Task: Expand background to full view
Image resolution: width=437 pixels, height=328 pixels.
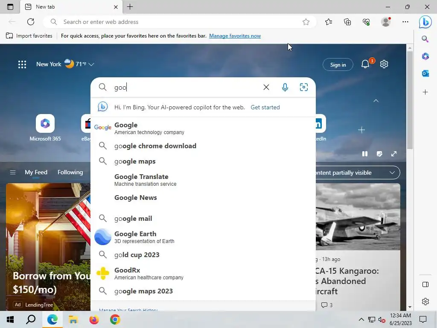Action: point(394,154)
